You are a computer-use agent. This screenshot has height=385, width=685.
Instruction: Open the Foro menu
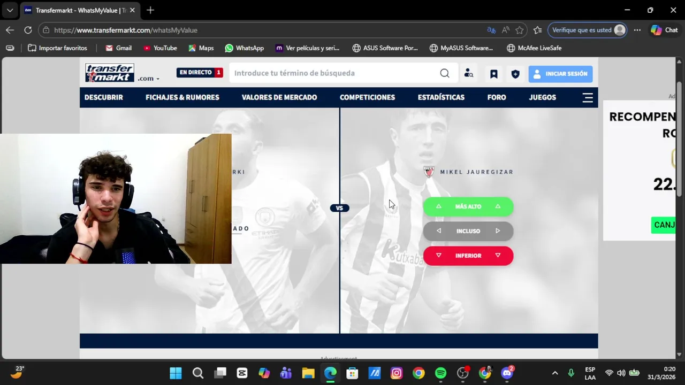click(x=497, y=97)
